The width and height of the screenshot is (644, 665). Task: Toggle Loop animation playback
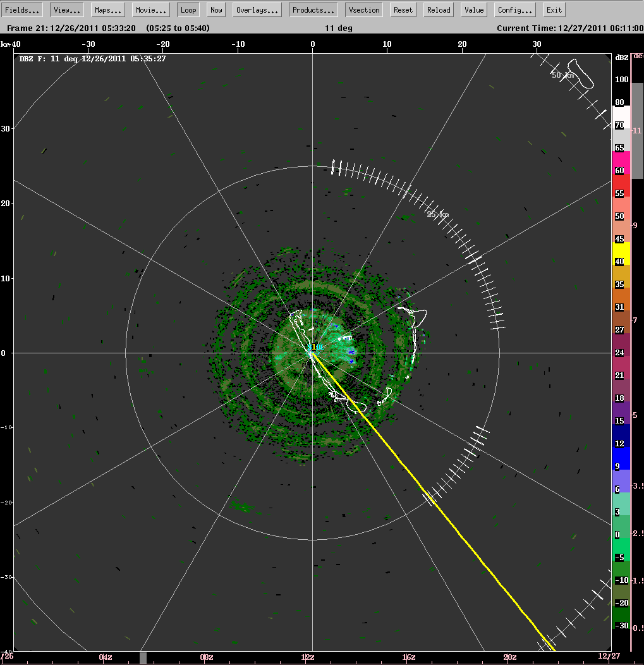(188, 9)
